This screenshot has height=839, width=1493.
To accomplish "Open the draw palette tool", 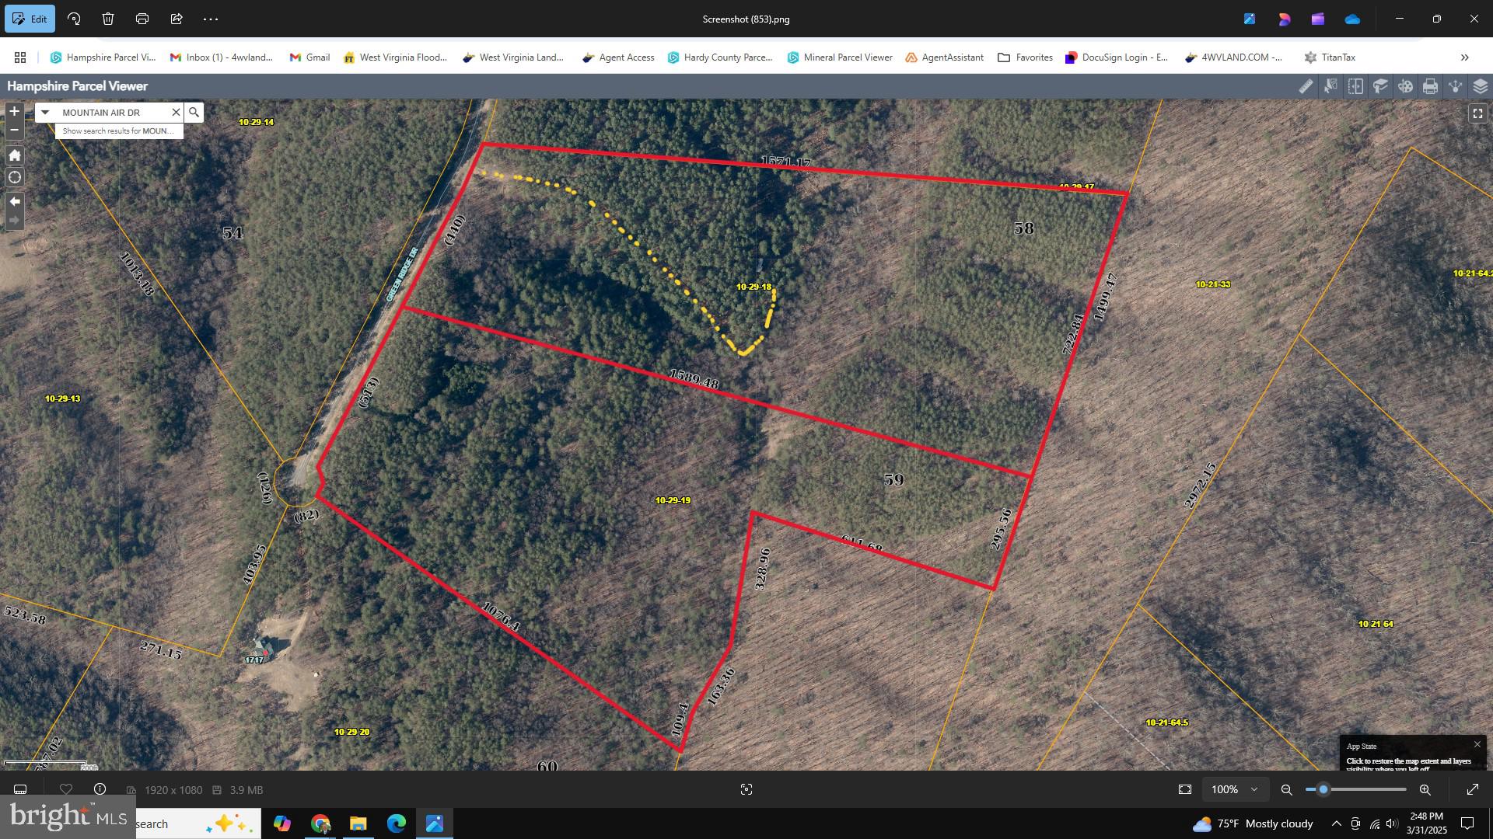I will click(1405, 86).
